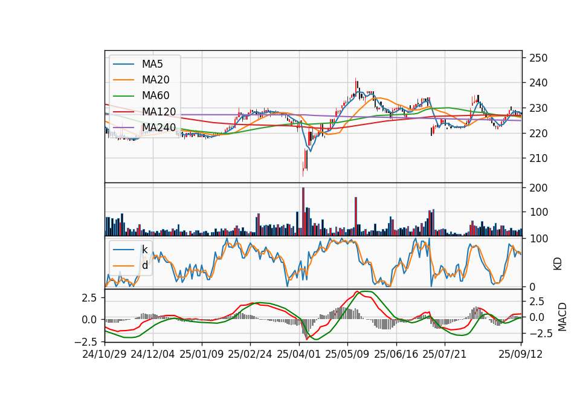Click the MA60 legend label
Viewport: 580px width, 417px height.
pos(156,95)
